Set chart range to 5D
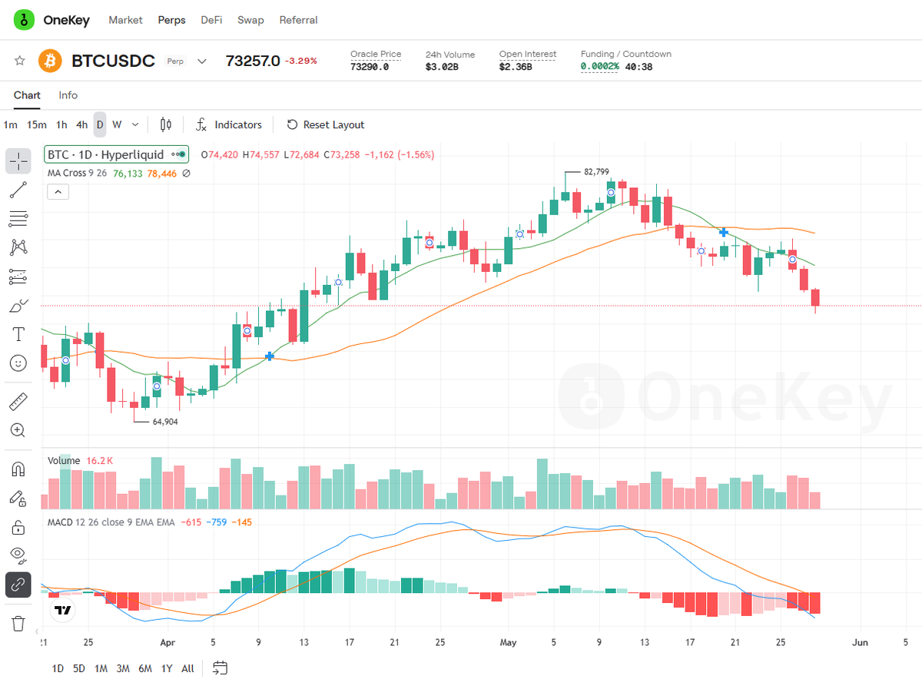Image resolution: width=922 pixels, height=679 pixels. coord(79,668)
